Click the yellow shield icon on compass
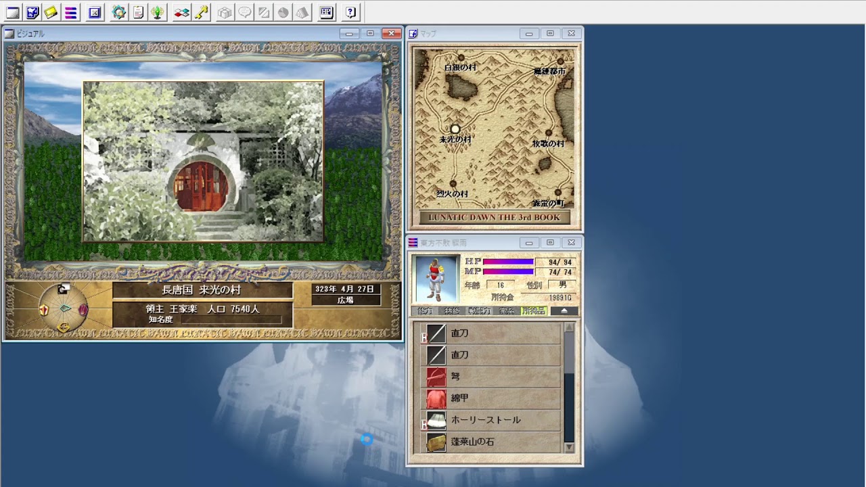The width and height of the screenshot is (866, 487). pyautogui.click(x=44, y=310)
